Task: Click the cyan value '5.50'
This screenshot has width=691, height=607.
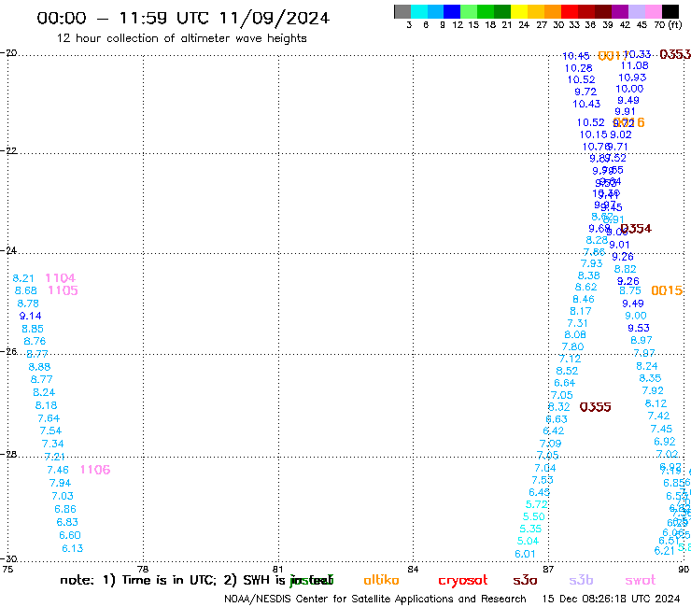Action: 534,516
